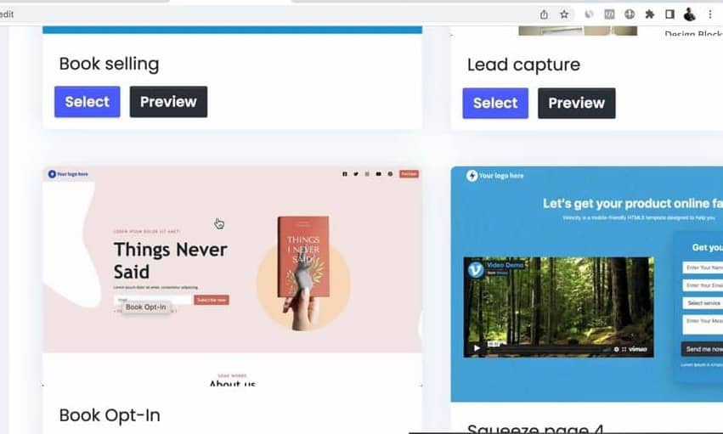723x434 pixels.
Task: Open Chrome's three-dot menu
Action: click(710, 14)
